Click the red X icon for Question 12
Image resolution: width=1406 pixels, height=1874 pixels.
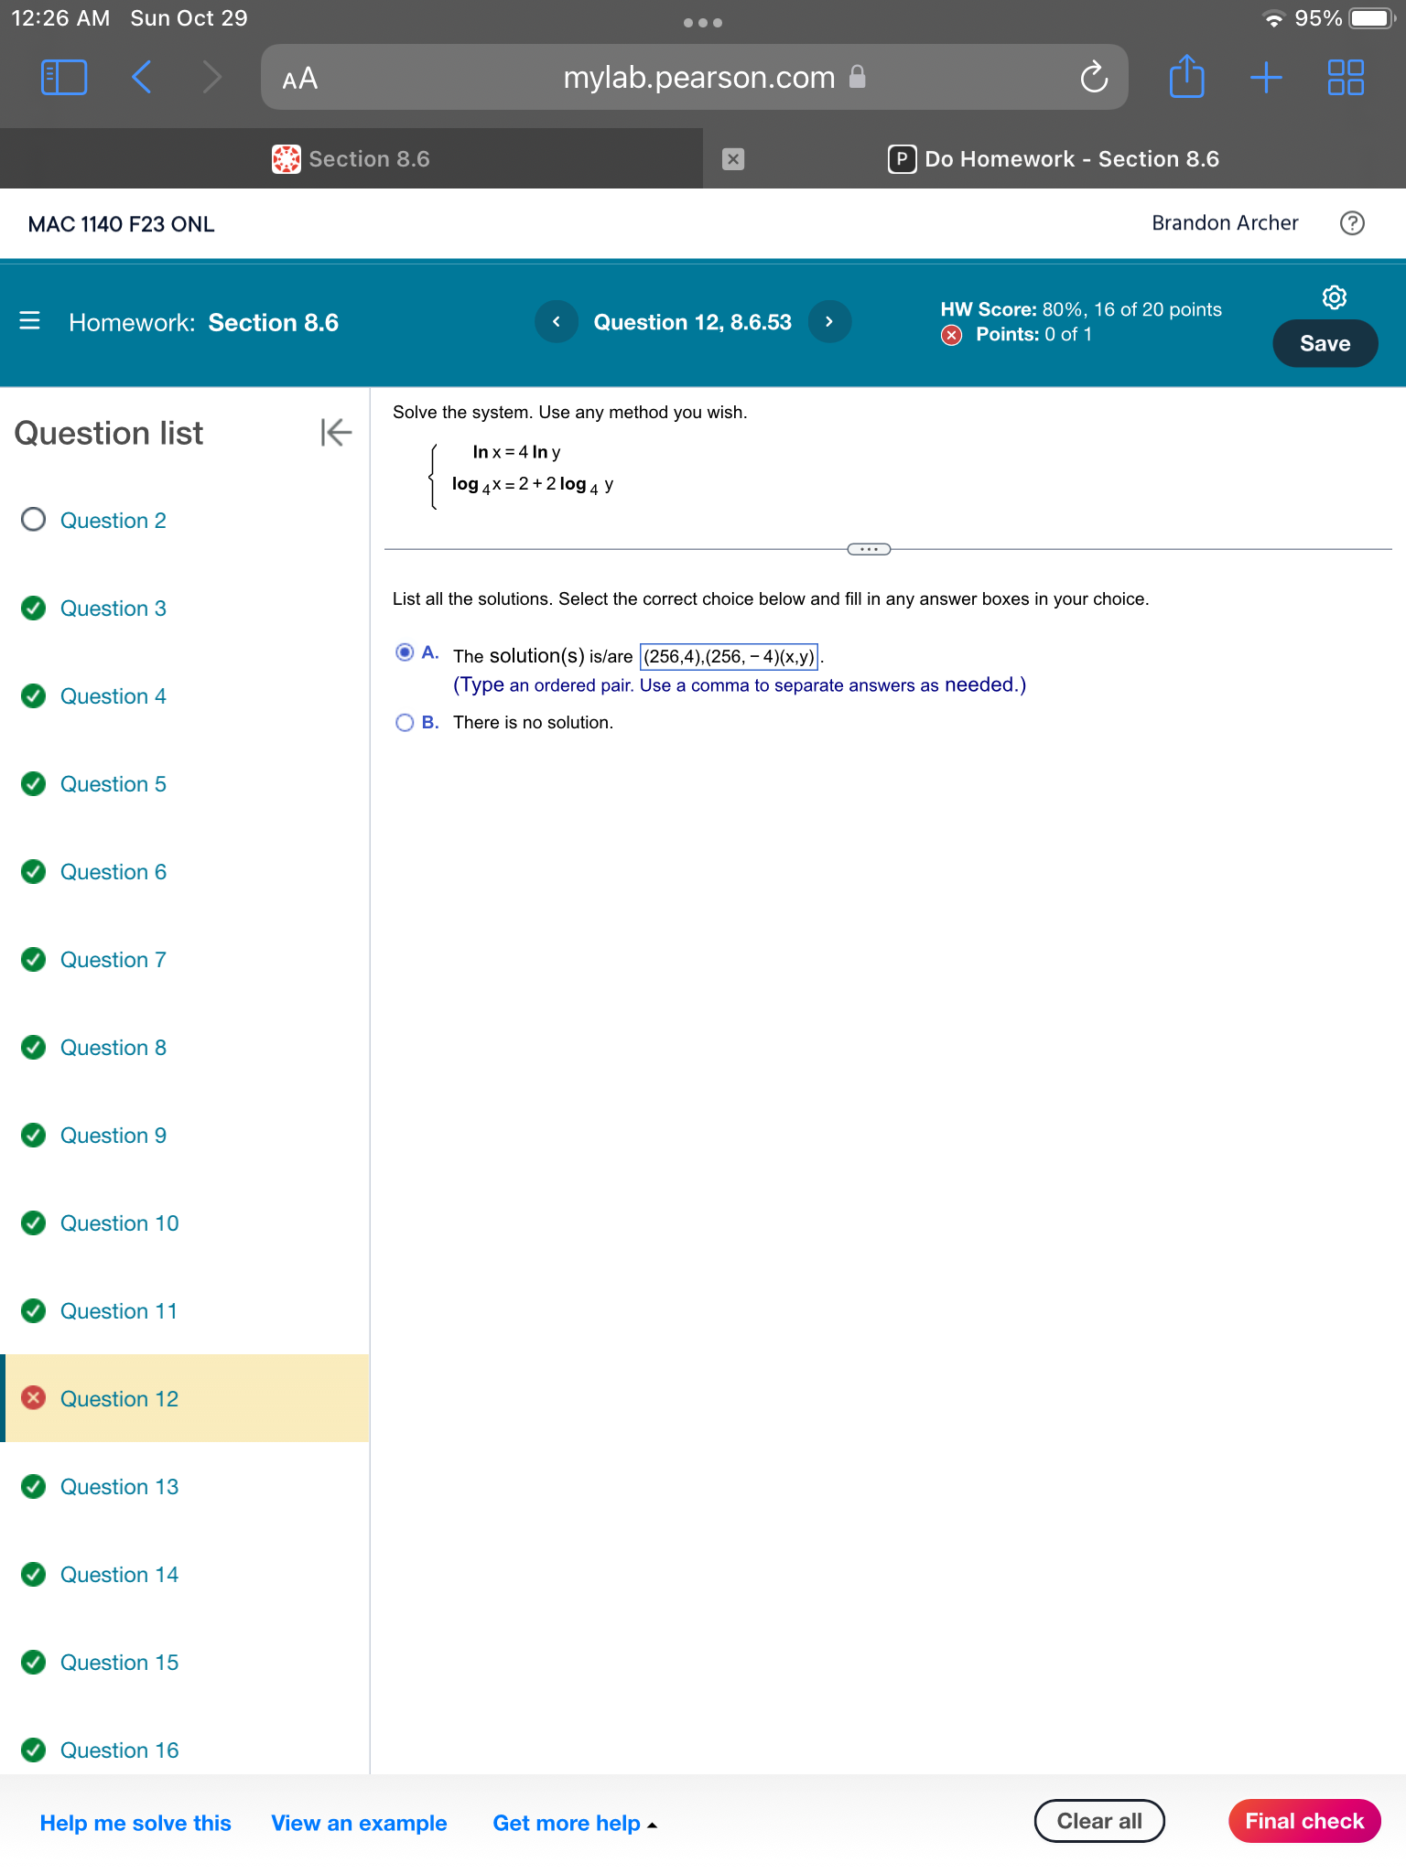pos(34,1398)
